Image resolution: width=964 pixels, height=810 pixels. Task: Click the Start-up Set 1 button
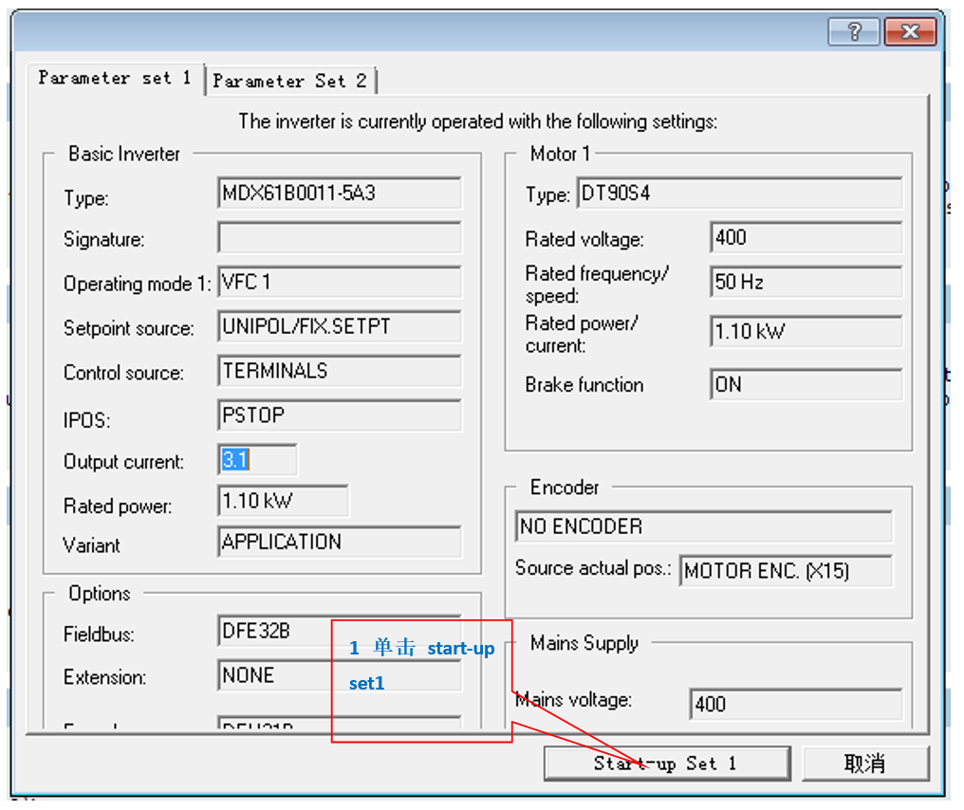click(666, 764)
